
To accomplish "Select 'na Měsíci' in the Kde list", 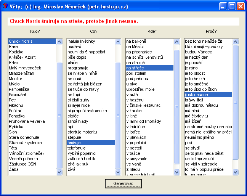I will click(135, 47).
